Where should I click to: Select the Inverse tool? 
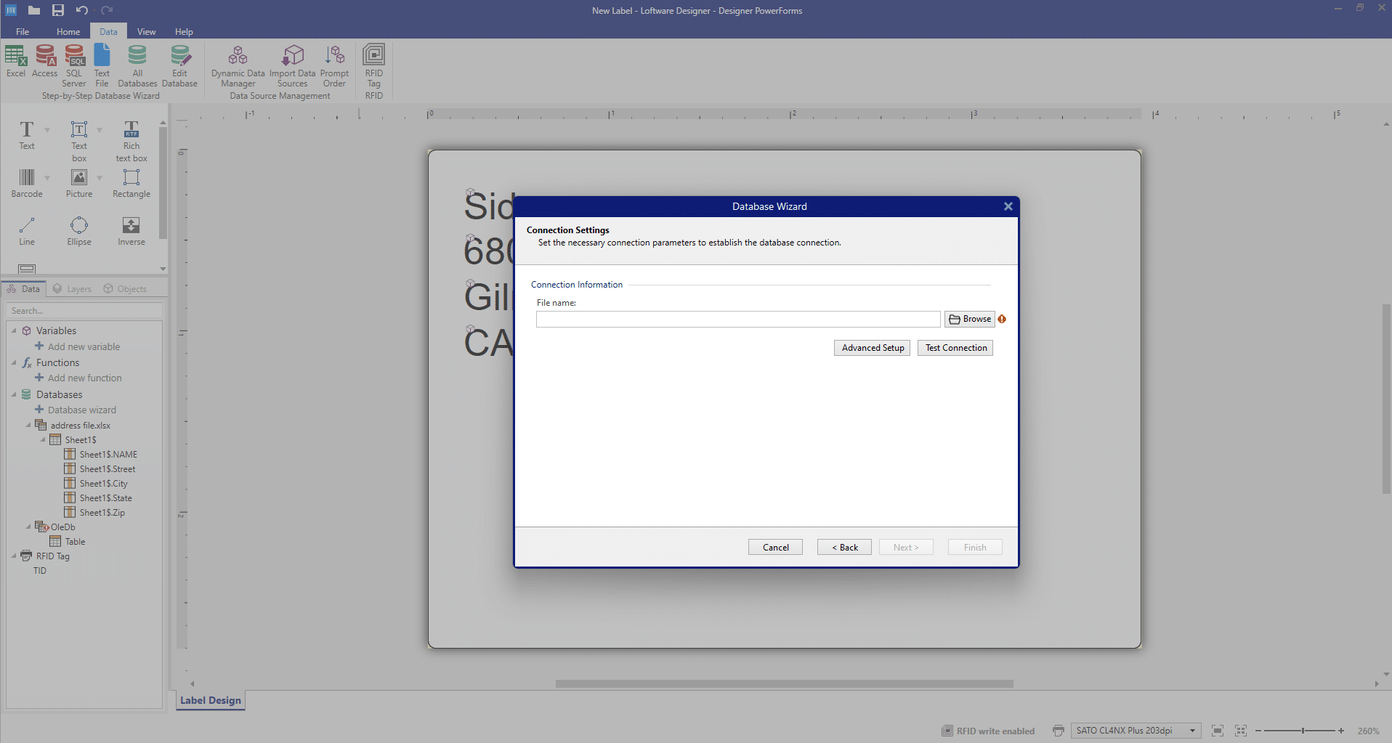pos(131,230)
